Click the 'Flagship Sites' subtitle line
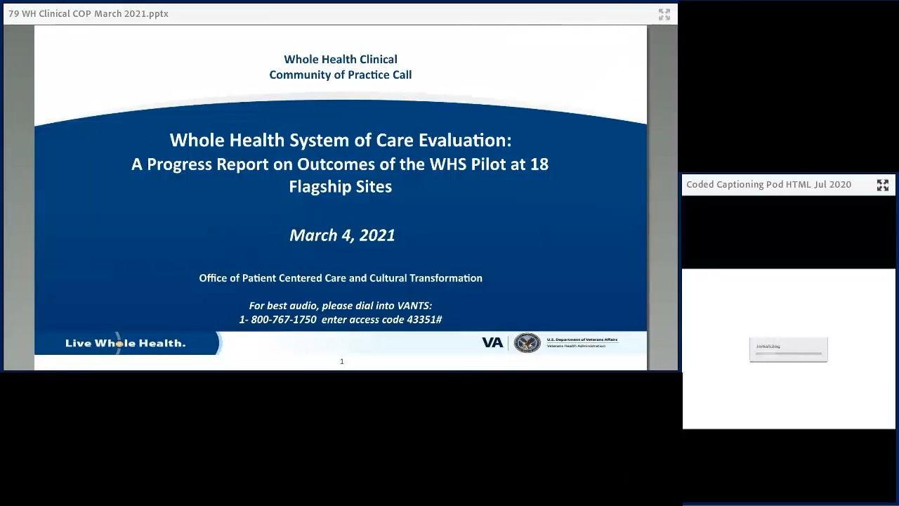The image size is (899, 506). 341,186
